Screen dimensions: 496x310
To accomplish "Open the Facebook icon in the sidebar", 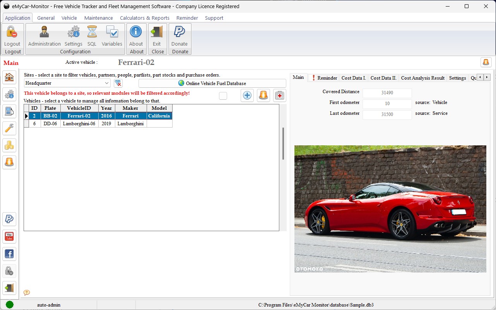I will click(9, 254).
